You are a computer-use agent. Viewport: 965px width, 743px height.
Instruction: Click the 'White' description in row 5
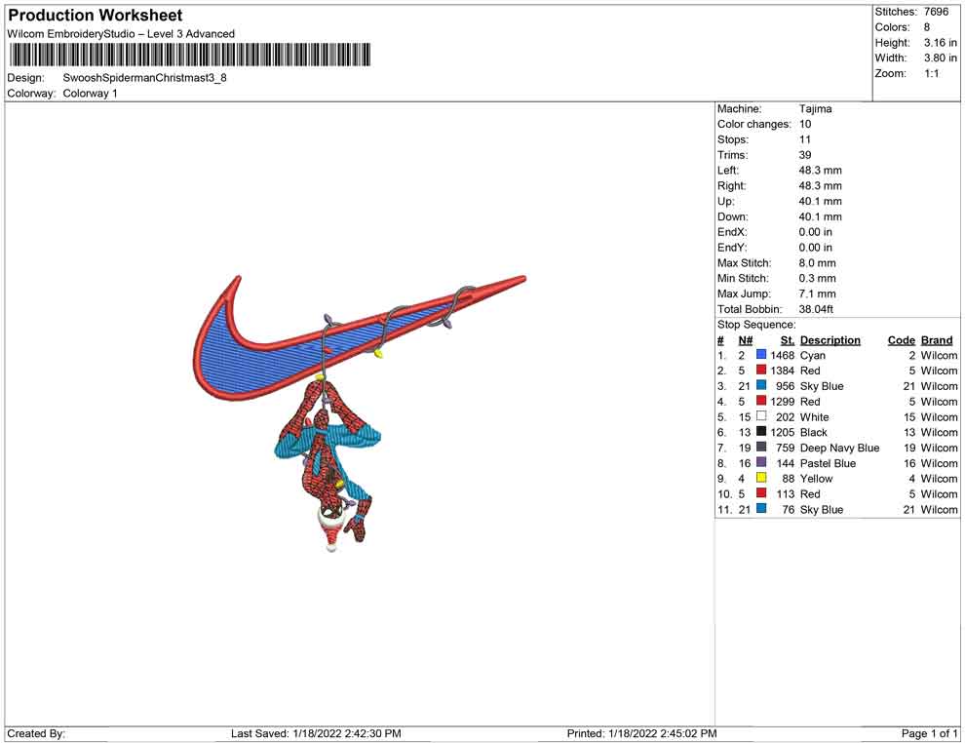click(814, 416)
